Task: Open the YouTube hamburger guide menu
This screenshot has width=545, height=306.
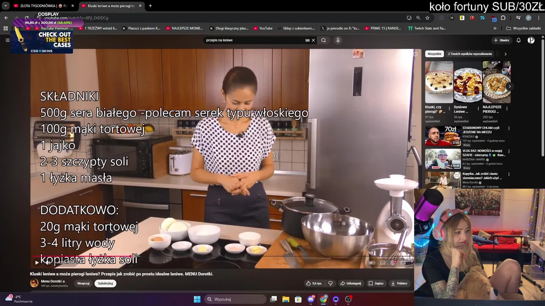Action: pyautogui.click(x=7, y=40)
